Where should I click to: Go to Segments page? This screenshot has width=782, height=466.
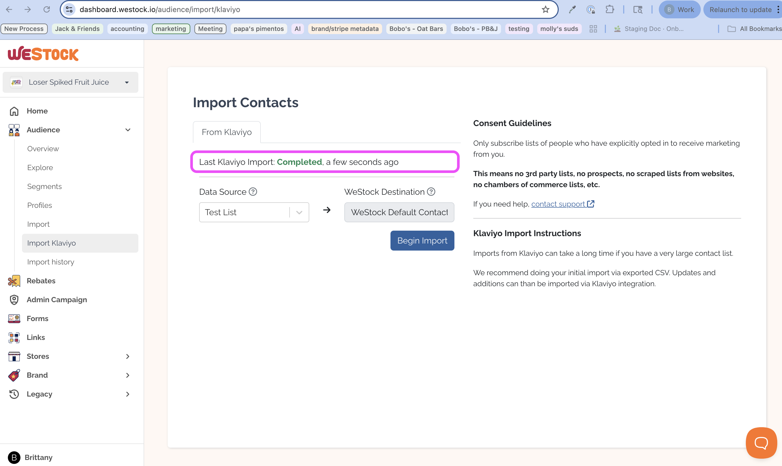click(44, 187)
